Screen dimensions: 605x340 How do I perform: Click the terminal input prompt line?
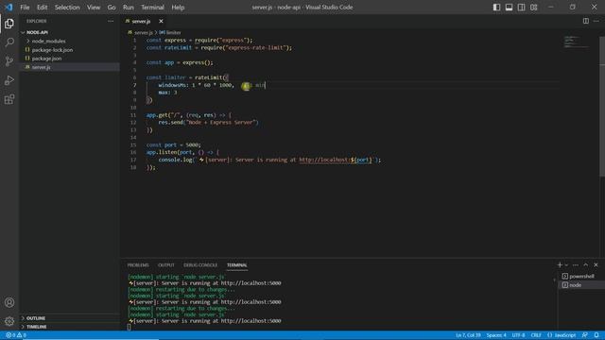(129, 327)
